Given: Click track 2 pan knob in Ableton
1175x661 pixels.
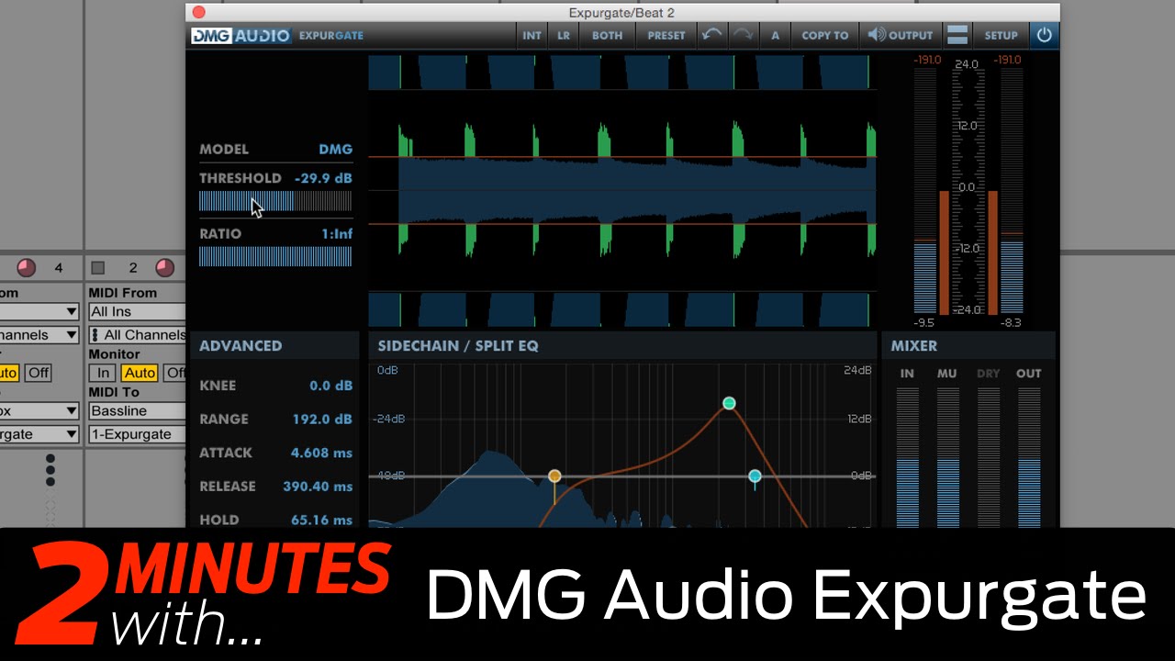Looking at the screenshot, I should [165, 267].
